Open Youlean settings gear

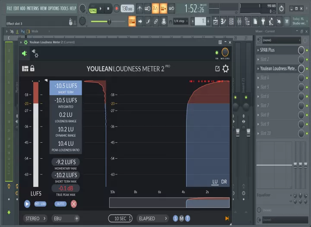[x=225, y=69]
